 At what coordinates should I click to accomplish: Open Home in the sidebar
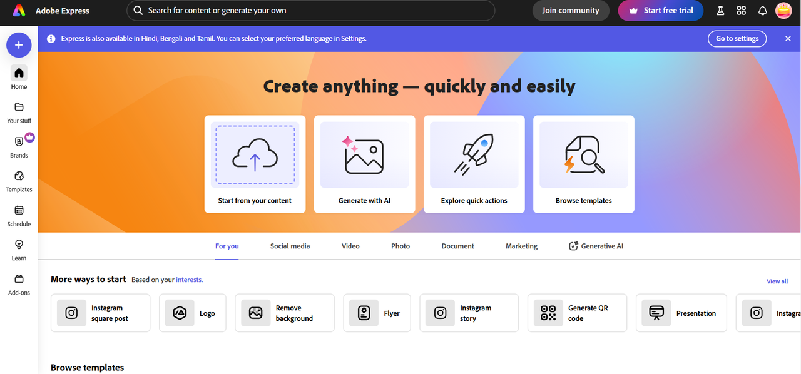click(x=19, y=78)
